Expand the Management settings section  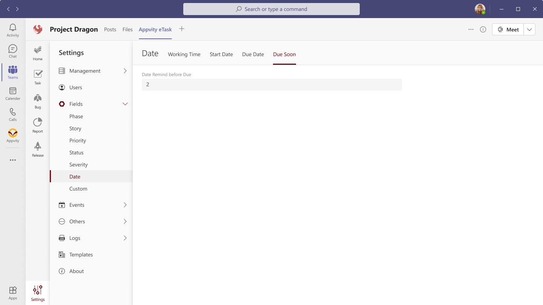tap(125, 71)
